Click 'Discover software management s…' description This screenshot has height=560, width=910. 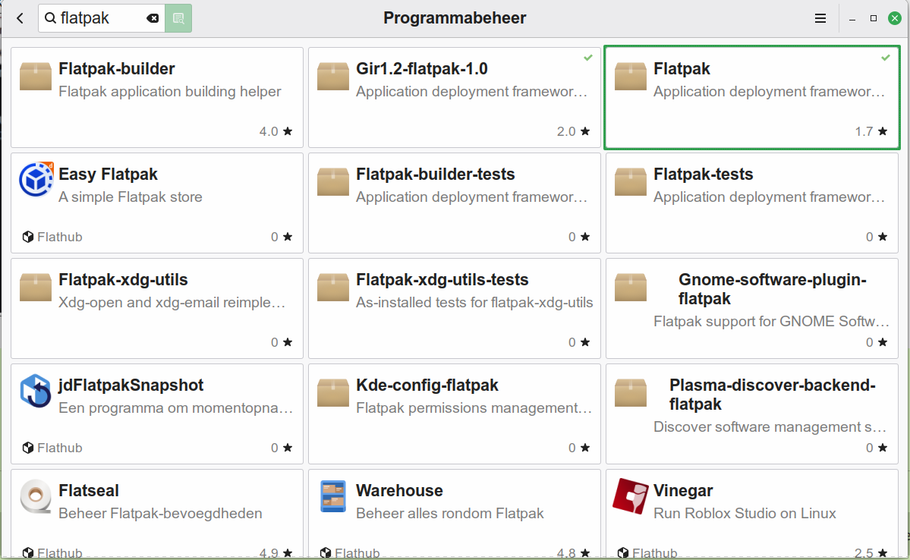(770, 427)
